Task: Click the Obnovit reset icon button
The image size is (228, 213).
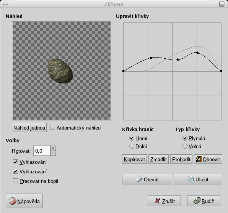Action: [208, 159]
